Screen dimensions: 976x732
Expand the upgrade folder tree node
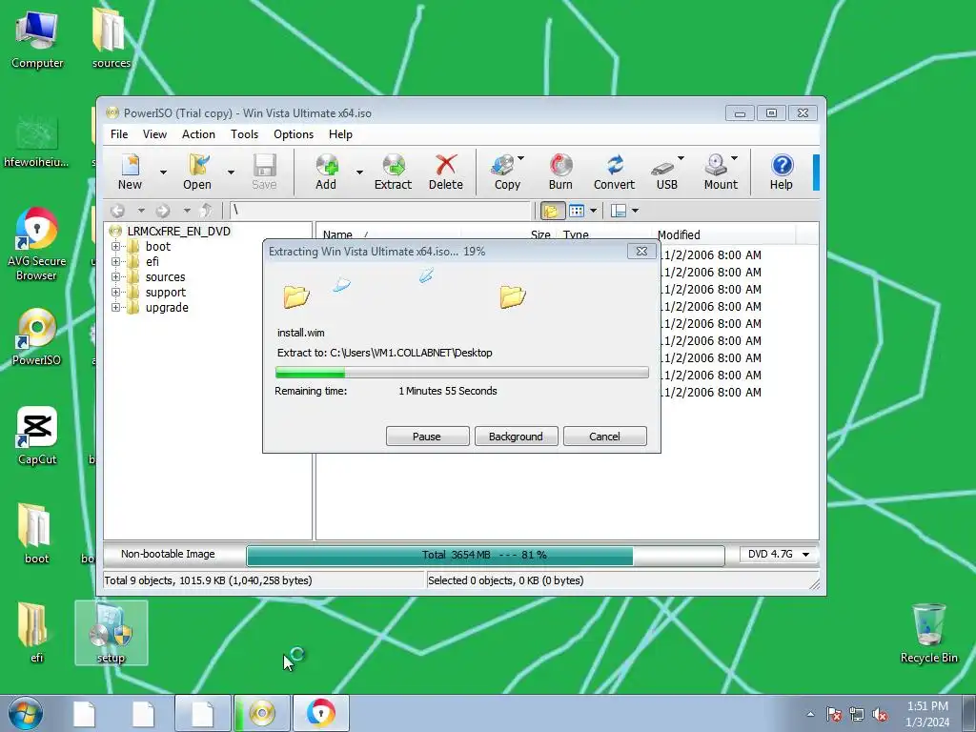[115, 308]
